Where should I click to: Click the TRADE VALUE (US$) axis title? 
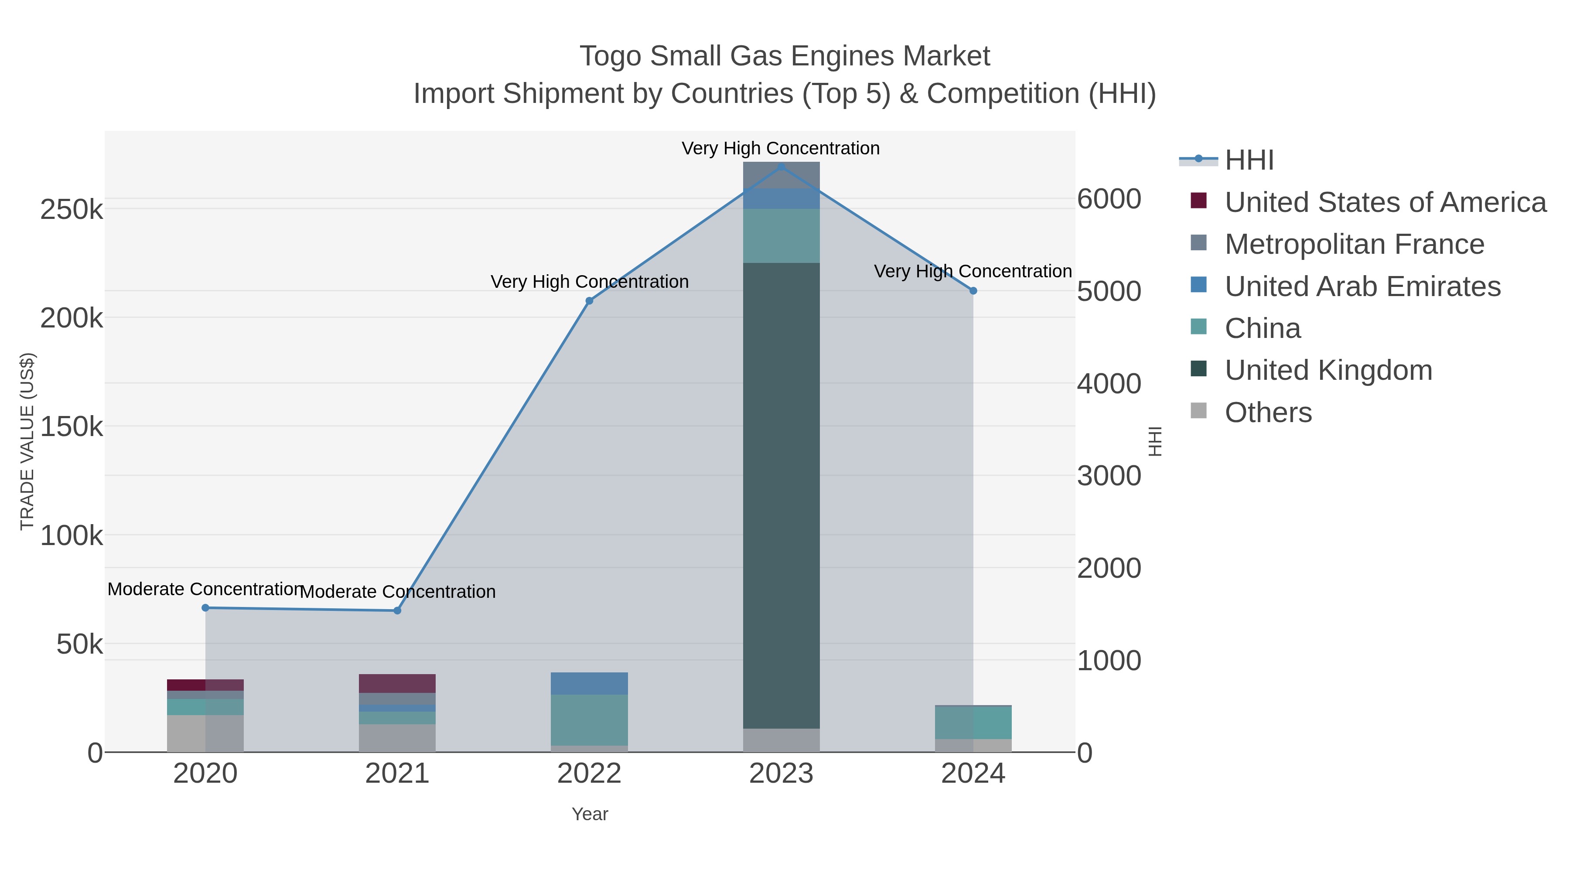click(27, 441)
